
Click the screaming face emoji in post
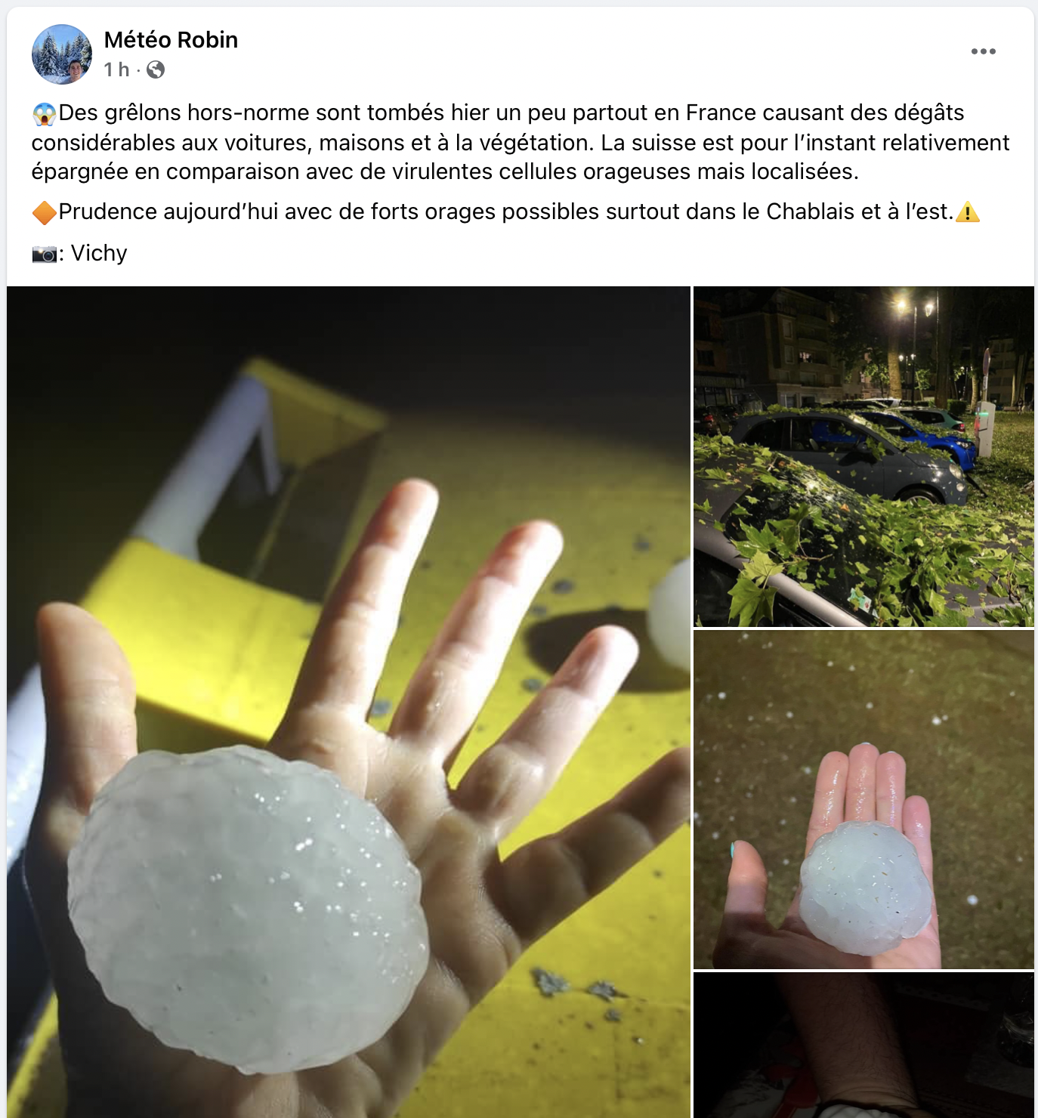pyautogui.click(x=45, y=114)
